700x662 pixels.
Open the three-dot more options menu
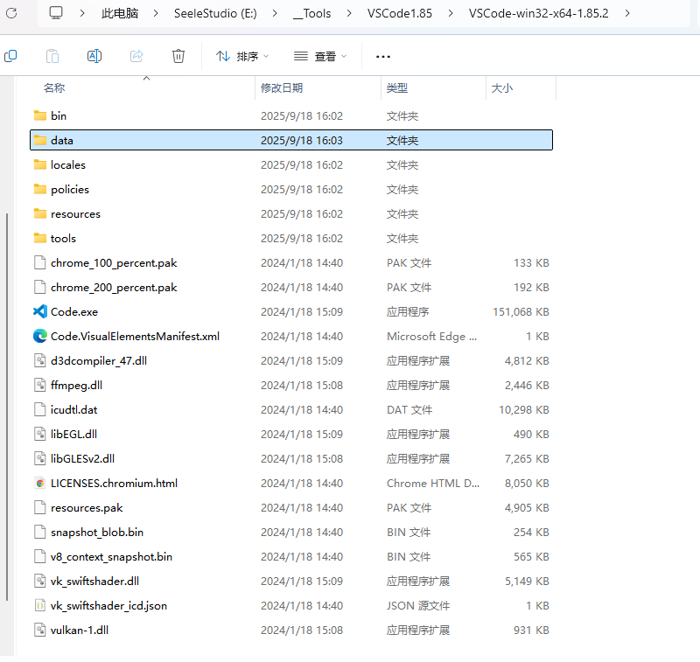pos(382,56)
